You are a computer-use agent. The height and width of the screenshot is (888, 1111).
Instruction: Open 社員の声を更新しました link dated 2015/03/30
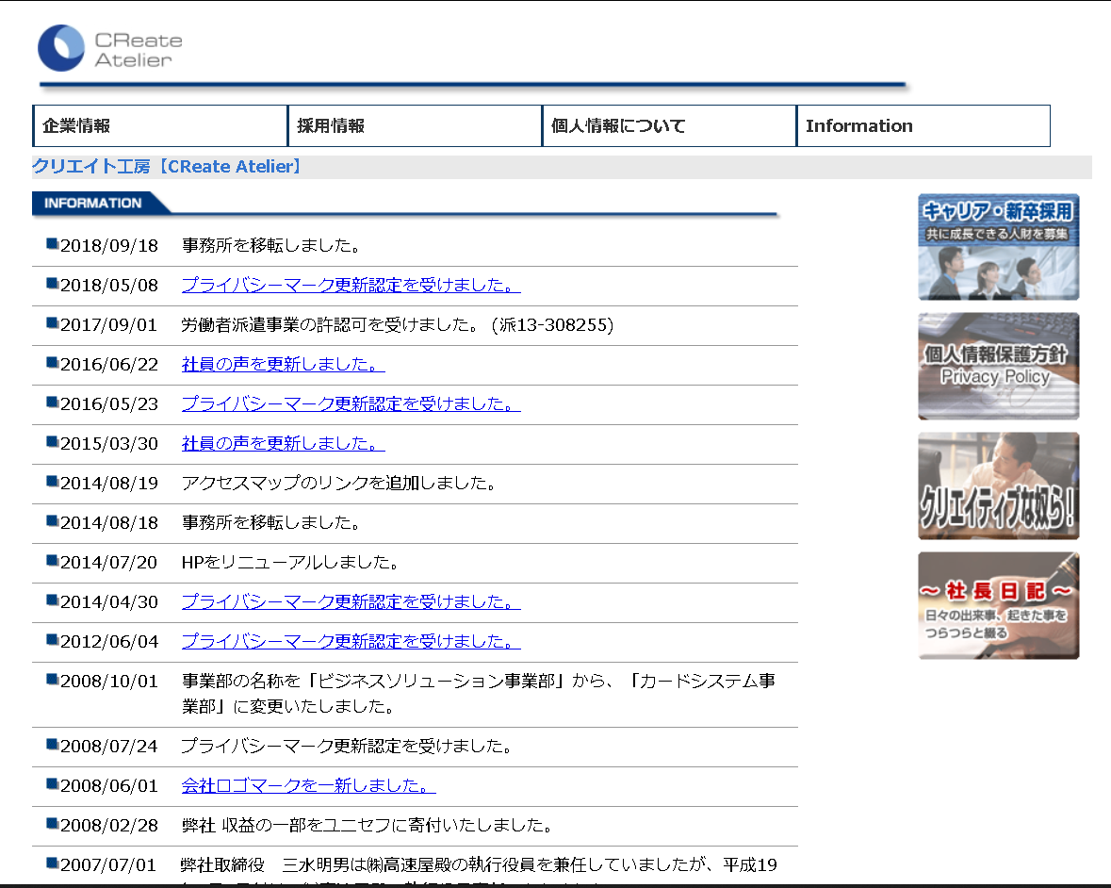[282, 443]
